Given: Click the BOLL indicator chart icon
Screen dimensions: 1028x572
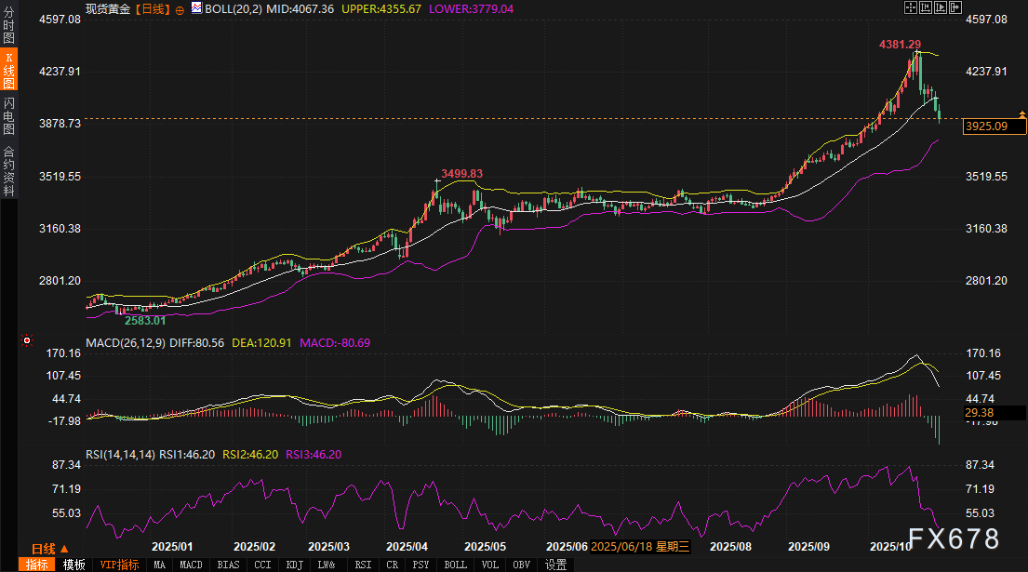Looking at the screenshot, I should (x=195, y=8).
